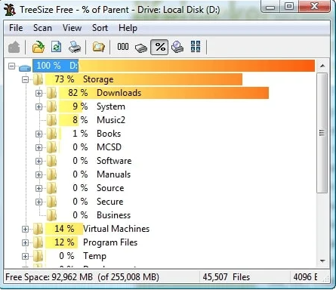
Task: Expand the Virtual Machines folder
Action: coord(25,229)
